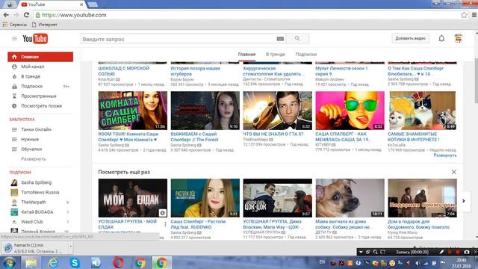Open История позора наших ютуберов title
Screen dimensions: 478x269
[x=196, y=71]
